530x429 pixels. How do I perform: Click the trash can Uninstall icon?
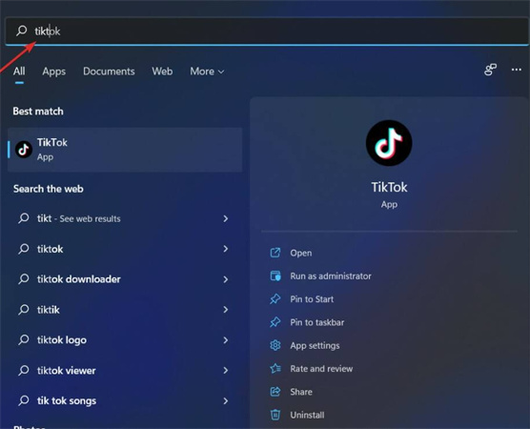275,415
